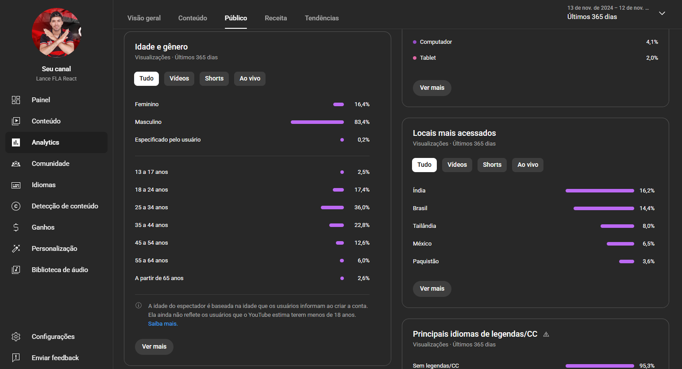Open Ganhos dollar sign icon

coord(16,227)
